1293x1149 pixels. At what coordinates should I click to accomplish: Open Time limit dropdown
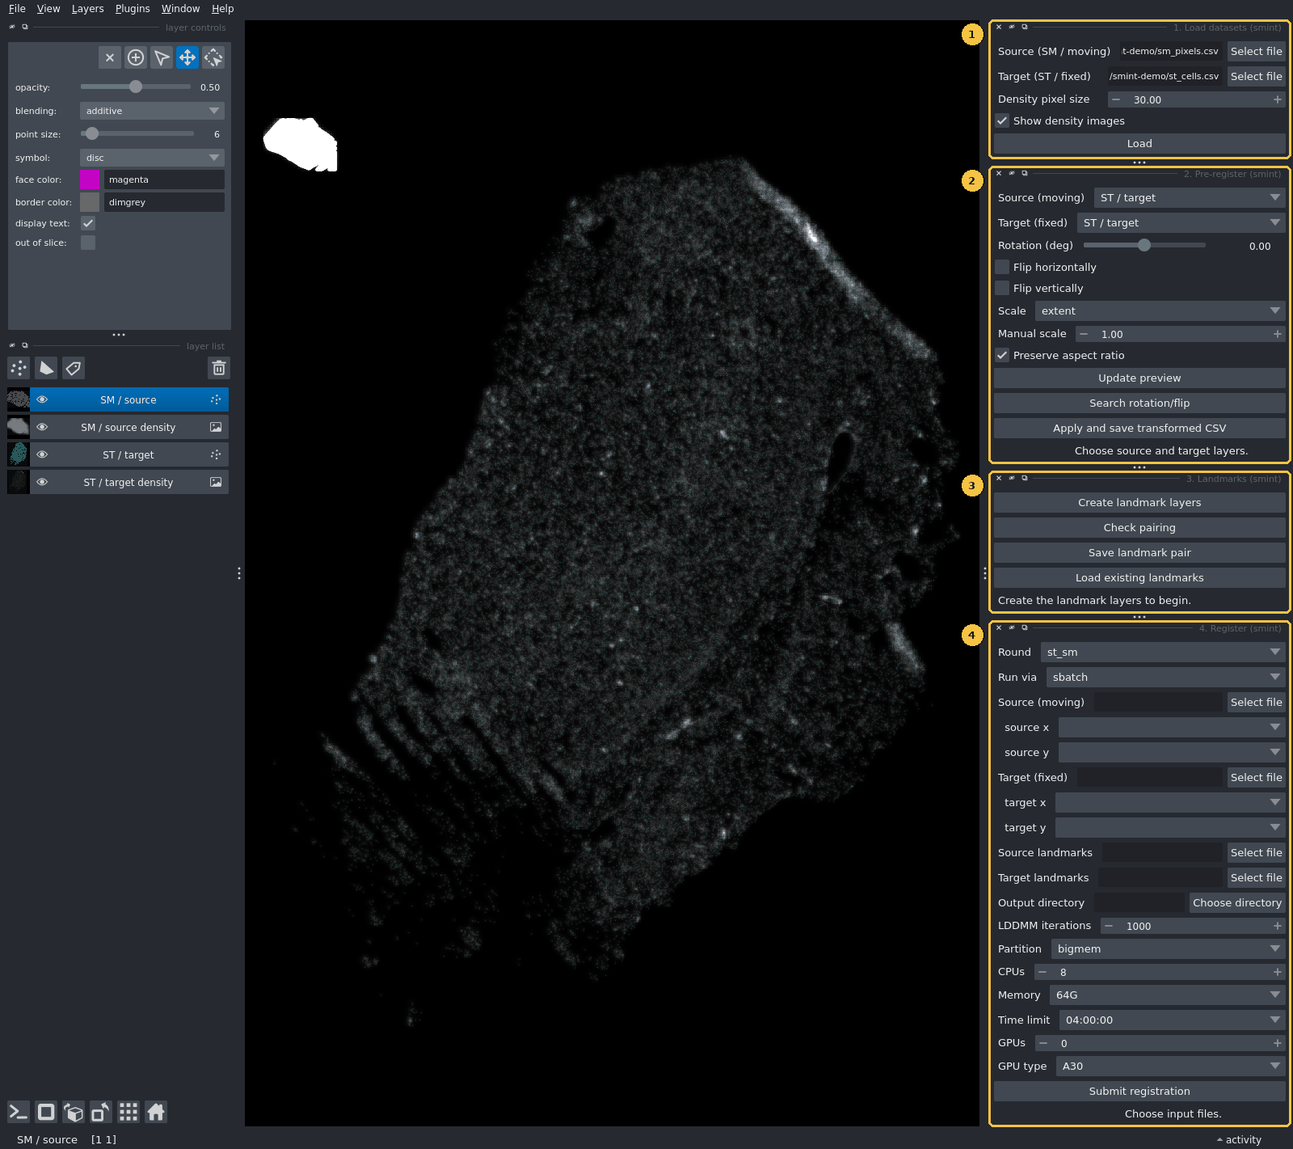point(1172,1020)
